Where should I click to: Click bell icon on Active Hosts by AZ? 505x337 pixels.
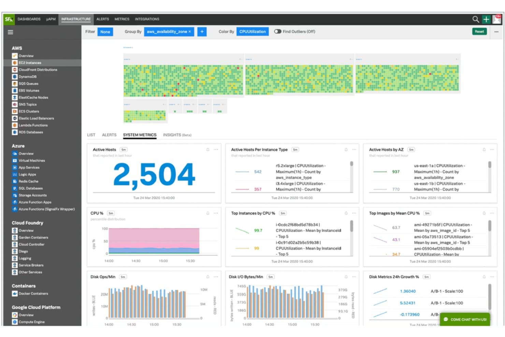point(484,150)
